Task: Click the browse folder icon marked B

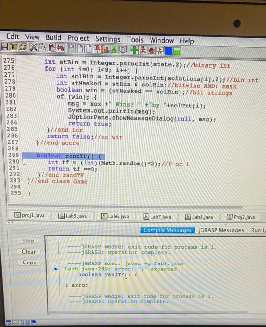Action: (x=14, y=47)
